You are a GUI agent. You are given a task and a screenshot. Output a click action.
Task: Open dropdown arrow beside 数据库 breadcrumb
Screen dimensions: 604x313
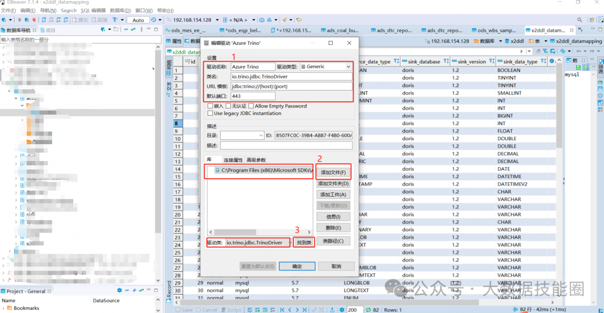coord(501,41)
